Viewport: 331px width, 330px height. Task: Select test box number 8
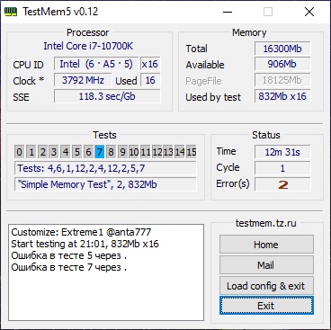[x=111, y=152]
